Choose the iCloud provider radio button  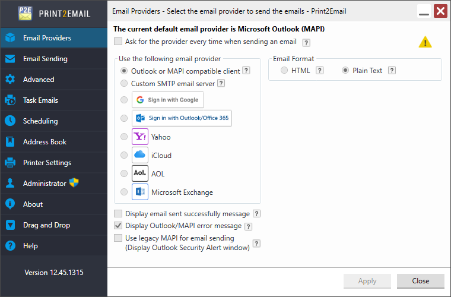point(124,155)
